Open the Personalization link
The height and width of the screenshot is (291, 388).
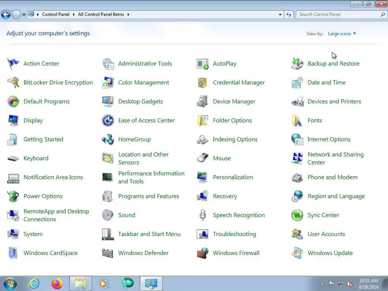pyautogui.click(x=233, y=177)
